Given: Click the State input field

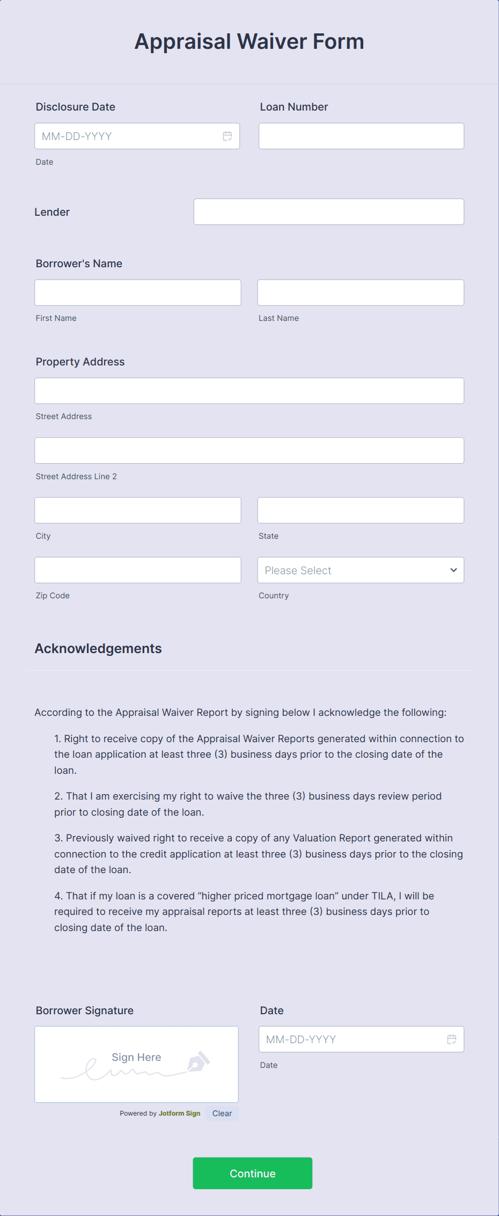Looking at the screenshot, I should tap(361, 510).
